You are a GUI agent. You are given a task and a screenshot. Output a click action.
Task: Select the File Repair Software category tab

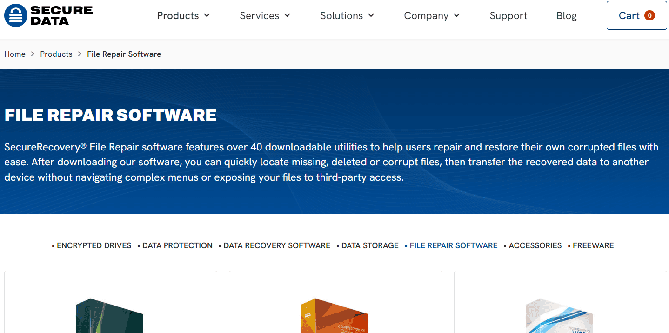[x=454, y=245]
